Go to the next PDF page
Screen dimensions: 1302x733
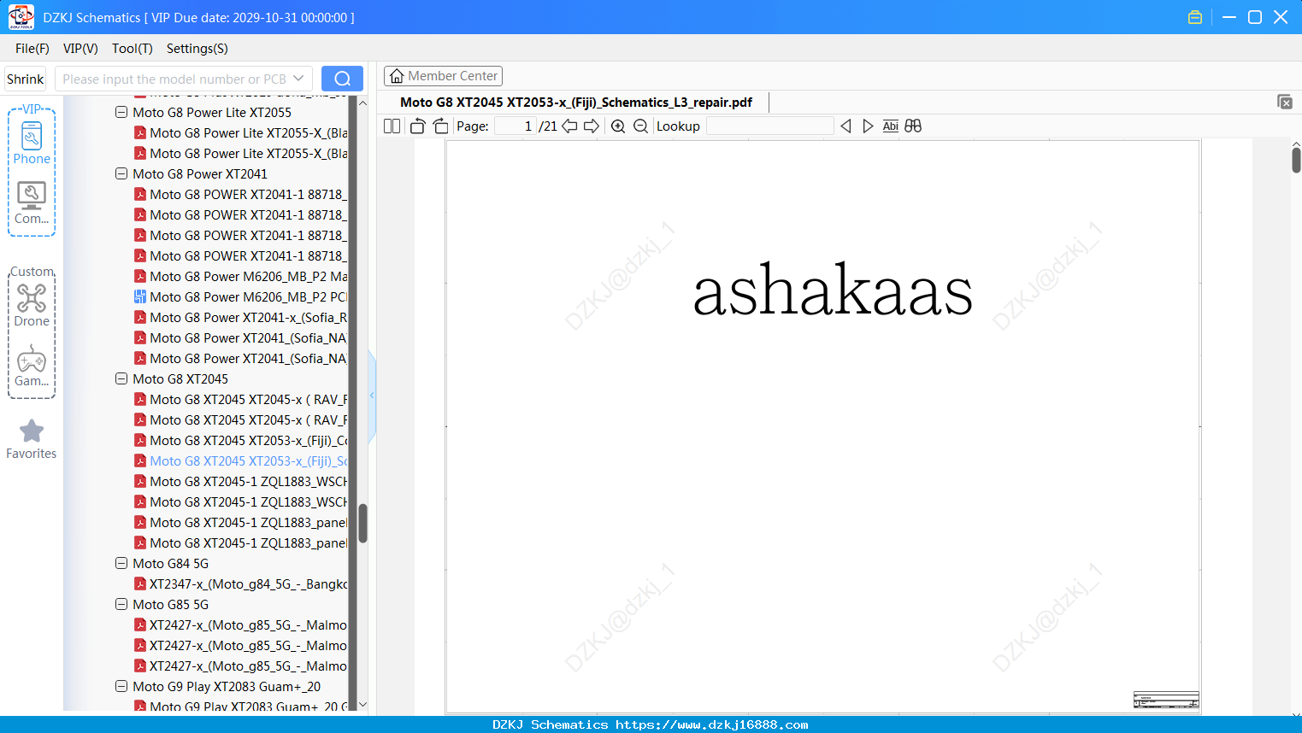[592, 126]
